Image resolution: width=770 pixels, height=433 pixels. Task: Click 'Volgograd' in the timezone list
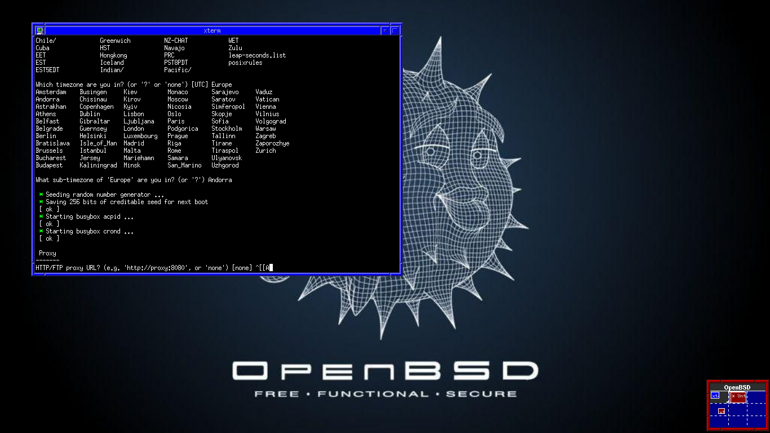271,121
